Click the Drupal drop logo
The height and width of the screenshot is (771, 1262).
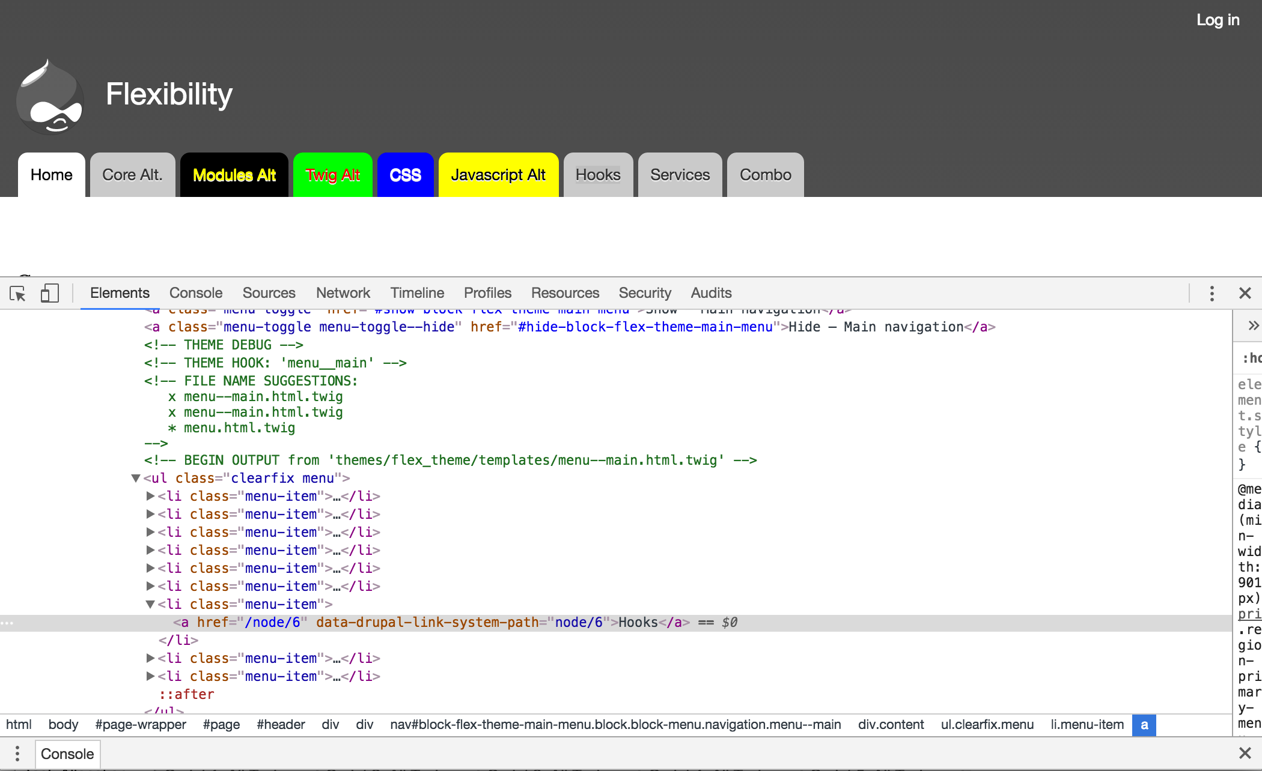tap(50, 97)
